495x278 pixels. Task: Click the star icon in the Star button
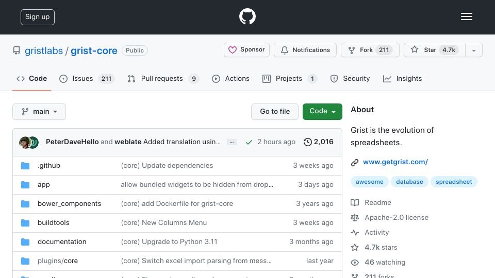[415, 49]
